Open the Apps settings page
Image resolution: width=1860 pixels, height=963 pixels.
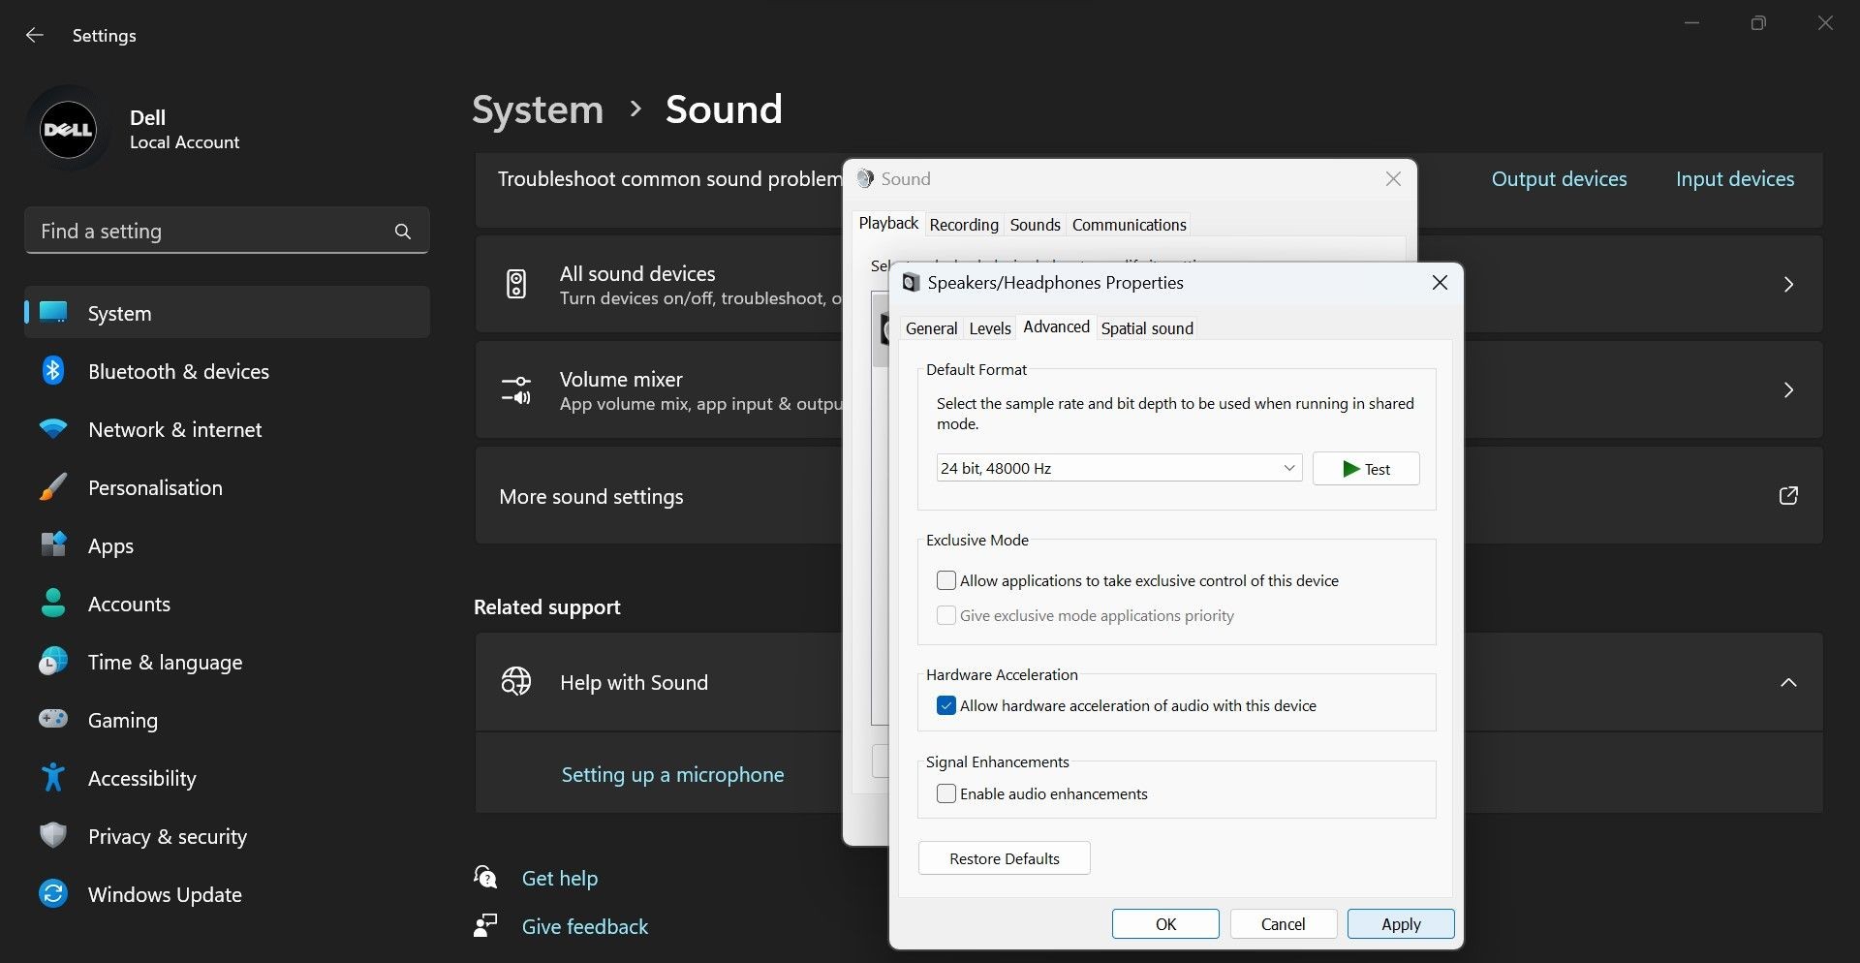[228, 545]
